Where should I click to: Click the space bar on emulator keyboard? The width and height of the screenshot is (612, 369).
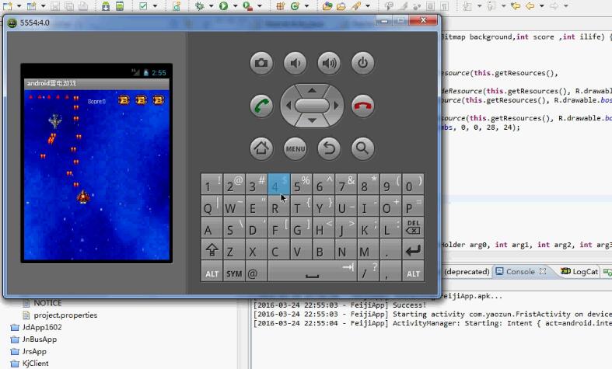coord(313,272)
